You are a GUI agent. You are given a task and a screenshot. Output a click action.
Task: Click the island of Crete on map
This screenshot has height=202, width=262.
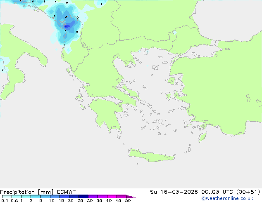(151, 155)
